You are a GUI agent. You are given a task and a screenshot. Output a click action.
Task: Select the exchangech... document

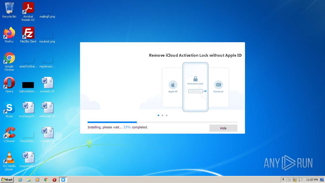(28, 110)
